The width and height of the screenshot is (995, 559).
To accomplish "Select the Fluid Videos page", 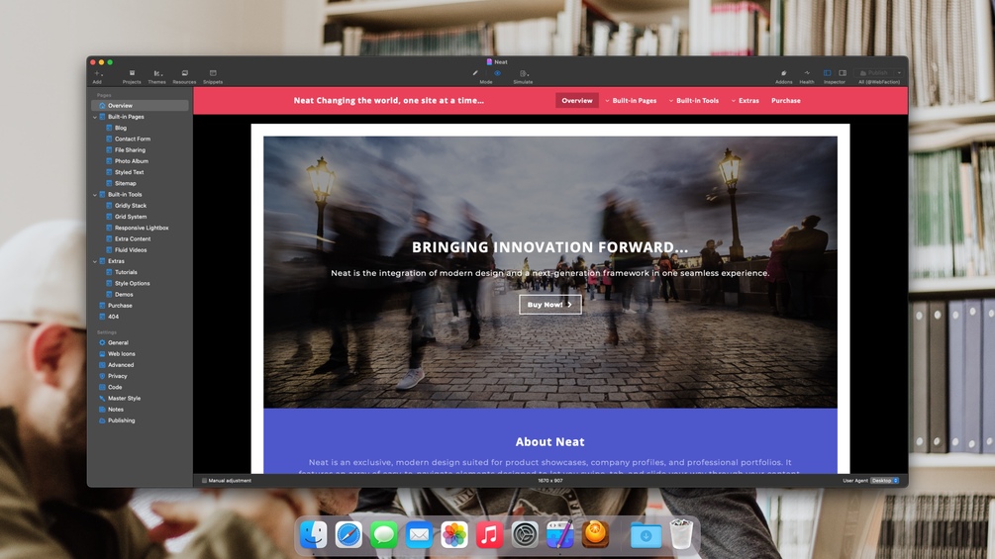I will 130,249.
